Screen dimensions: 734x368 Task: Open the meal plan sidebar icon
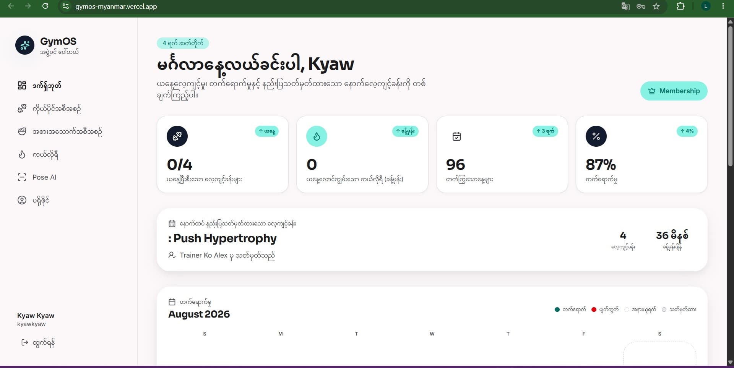click(x=22, y=131)
